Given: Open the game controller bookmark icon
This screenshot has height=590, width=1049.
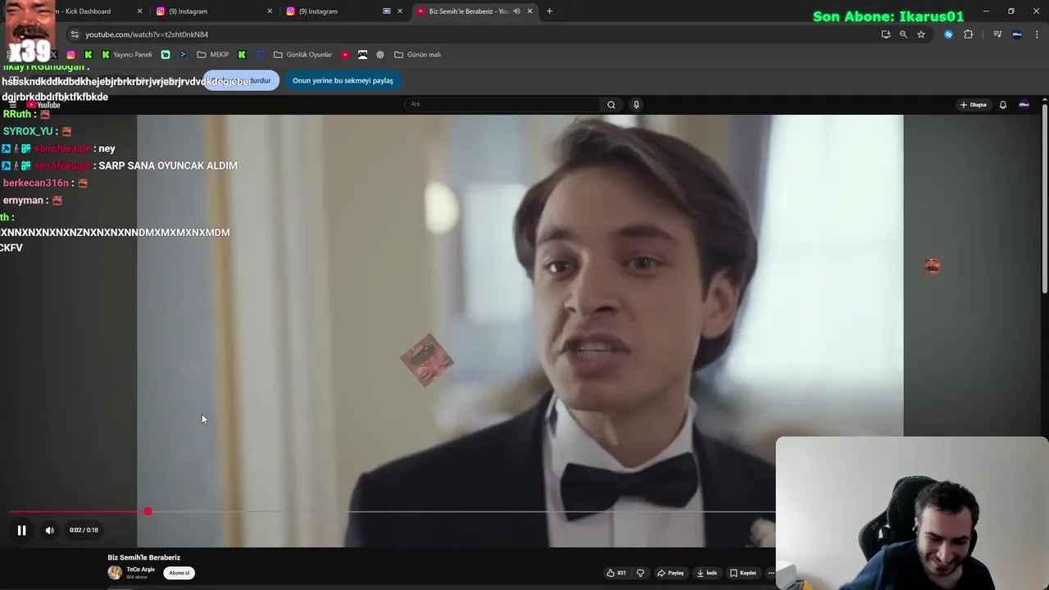Looking at the screenshot, I should (362, 55).
